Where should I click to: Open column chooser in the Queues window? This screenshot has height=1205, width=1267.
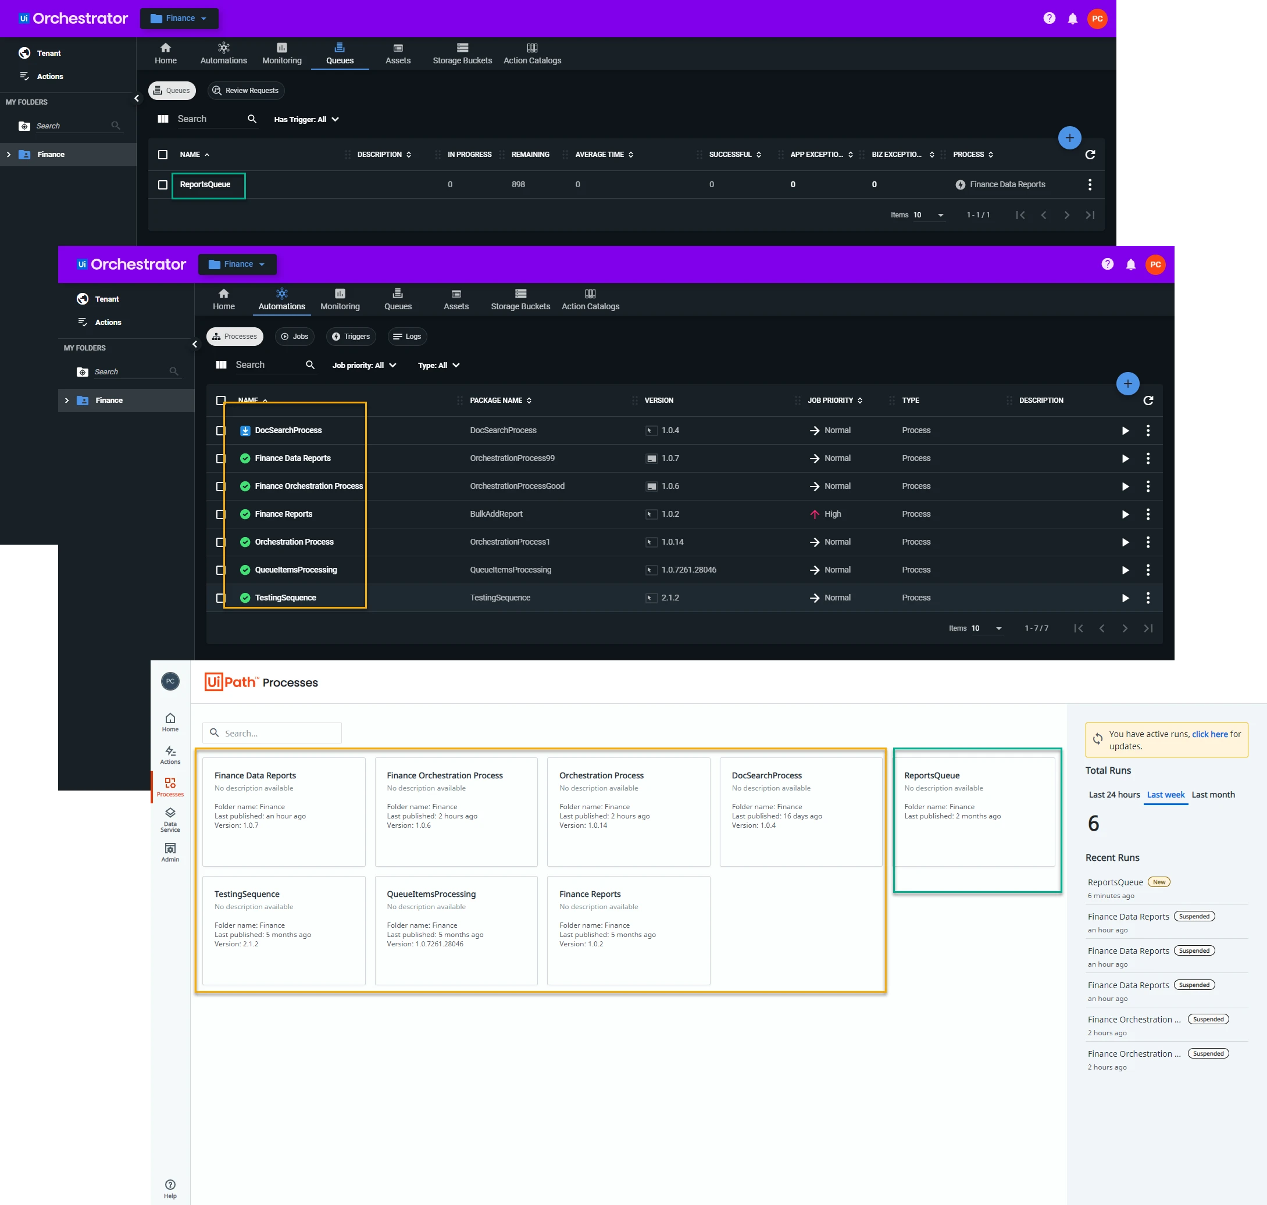pos(163,119)
